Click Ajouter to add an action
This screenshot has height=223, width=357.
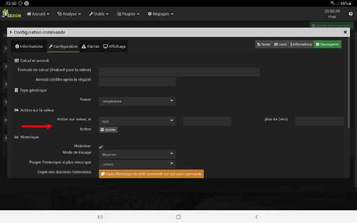pyautogui.click(x=108, y=130)
